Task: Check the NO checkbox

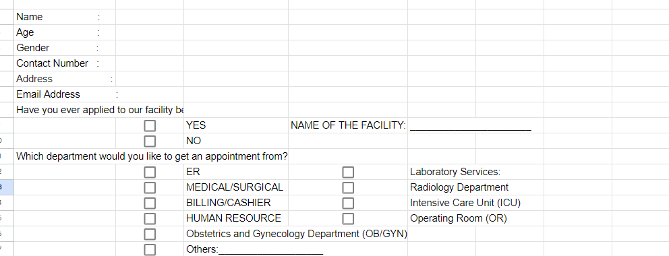Action: click(x=150, y=141)
